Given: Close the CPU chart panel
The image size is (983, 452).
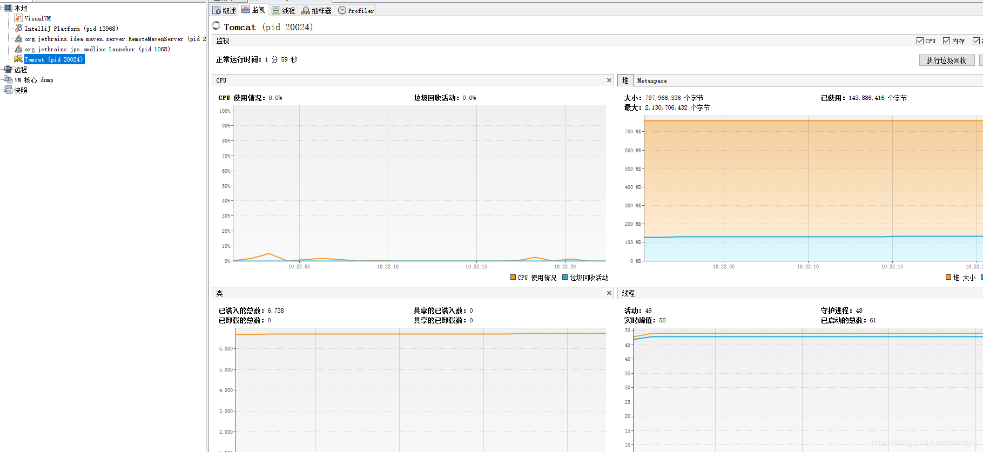Looking at the screenshot, I should pyautogui.click(x=609, y=80).
